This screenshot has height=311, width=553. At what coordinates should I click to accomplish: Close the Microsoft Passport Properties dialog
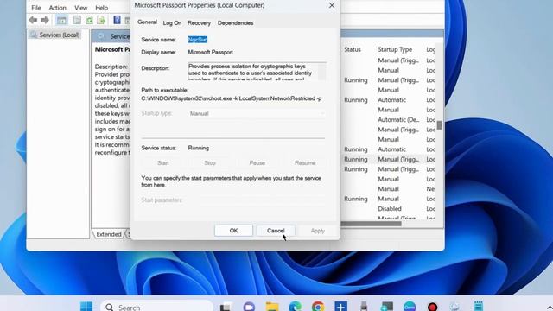pos(332,5)
